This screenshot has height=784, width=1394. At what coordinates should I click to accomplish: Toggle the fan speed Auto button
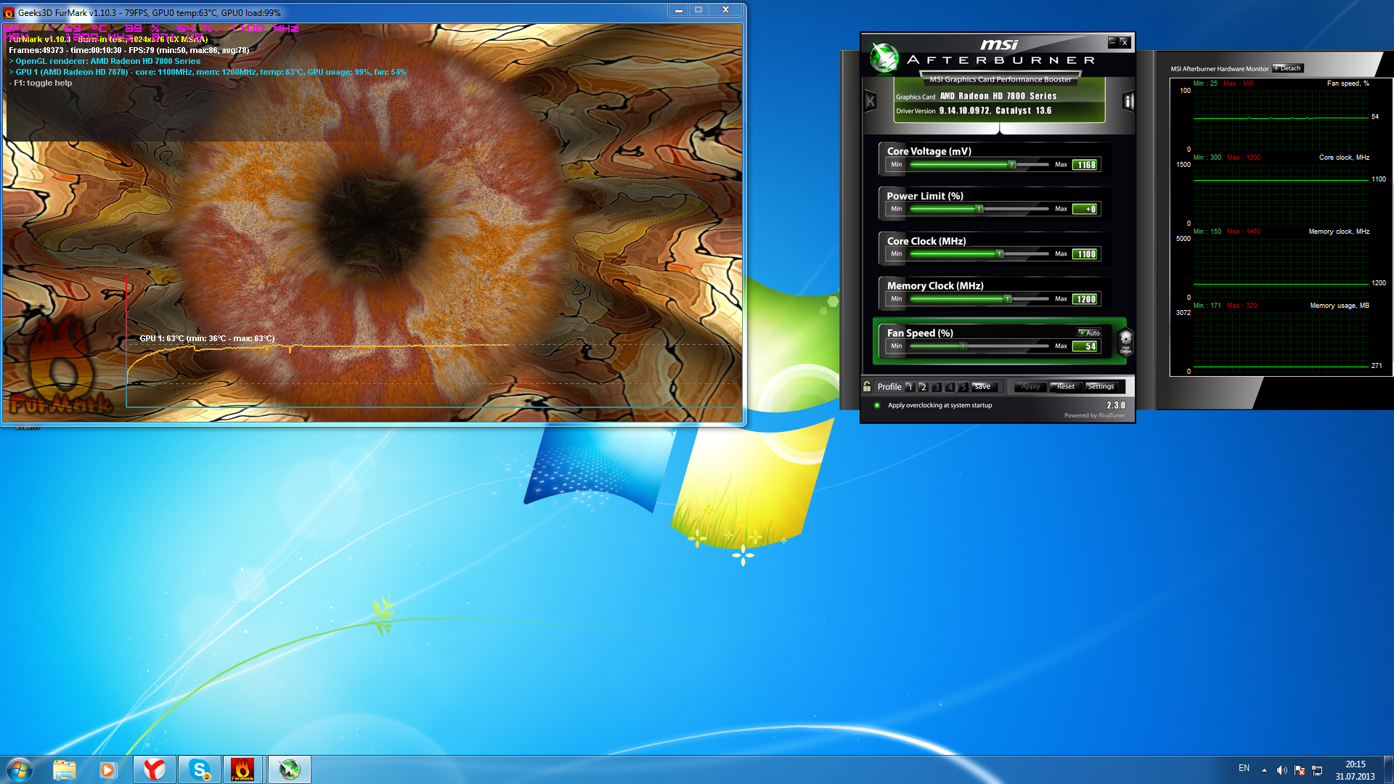point(1089,332)
